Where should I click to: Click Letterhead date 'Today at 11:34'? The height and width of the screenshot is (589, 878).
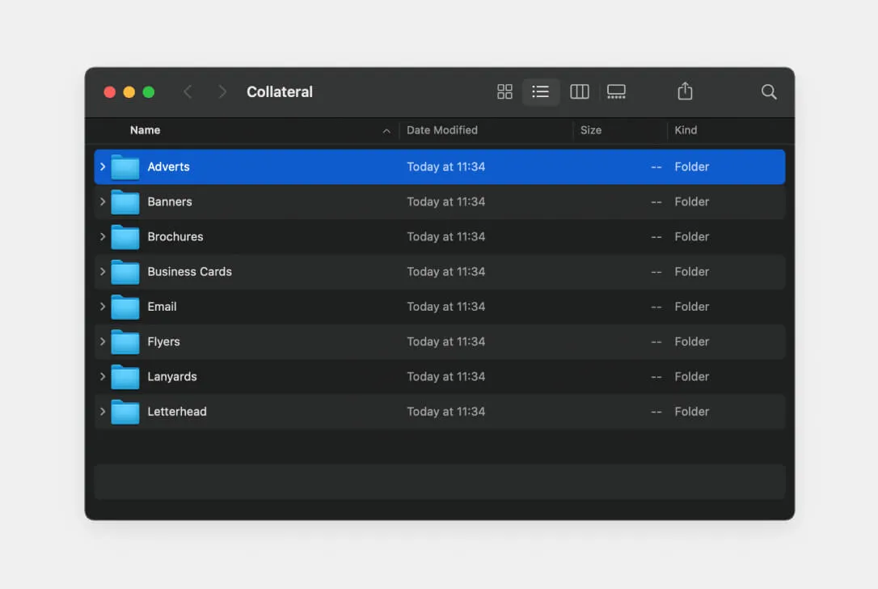point(445,411)
